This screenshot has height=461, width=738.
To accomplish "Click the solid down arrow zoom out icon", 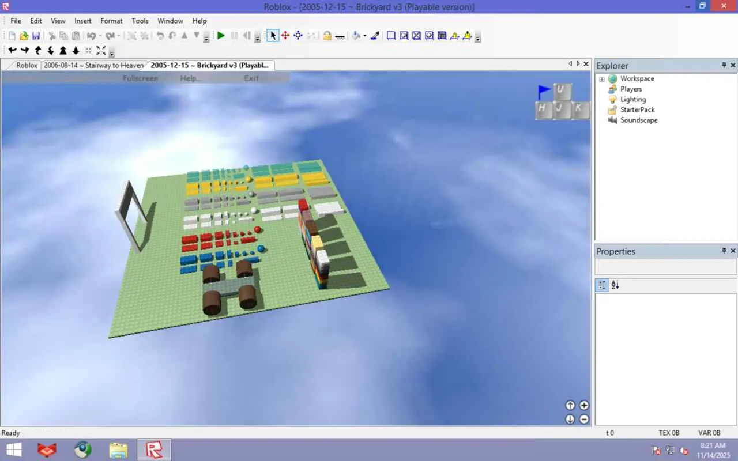I will [76, 51].
